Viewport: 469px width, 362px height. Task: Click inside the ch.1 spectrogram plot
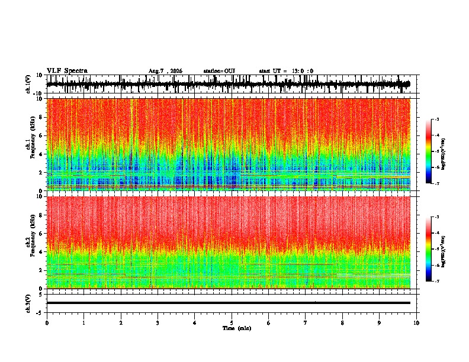[229, 144]
